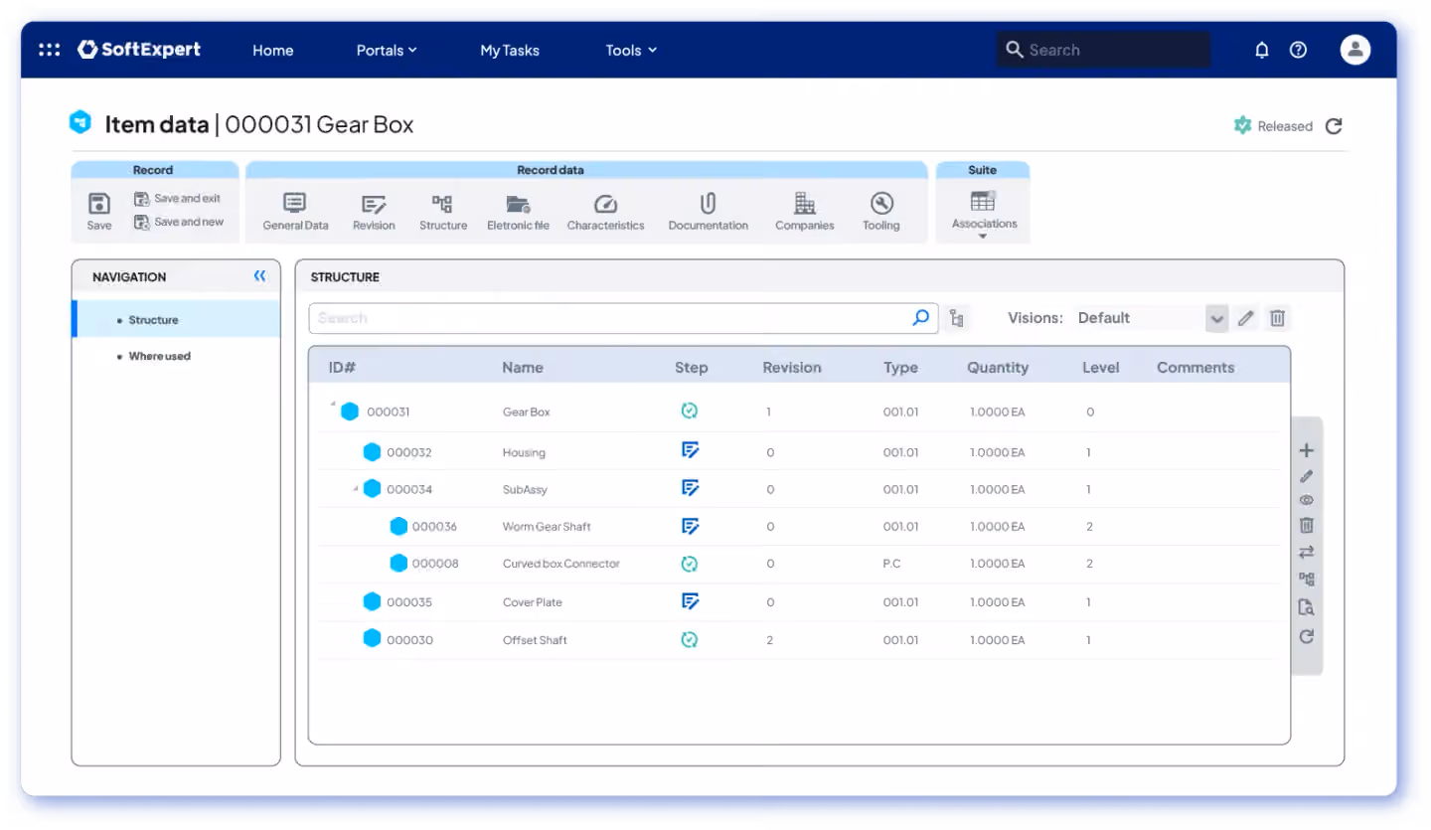Image resolution: width=1431 pixels, height=830 pixels.
Task: Open the Visions Default dropdown
Action: click(1217, 318)
